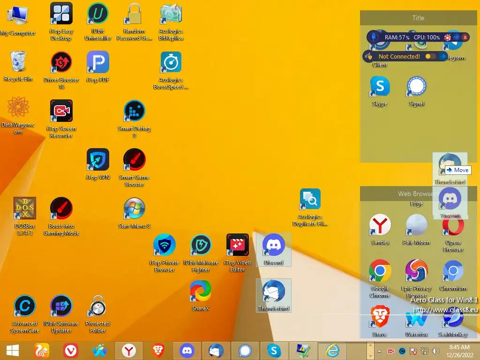
Task: Click the rocket boost icon on RAM widget
Action: (x=374, y=37)
